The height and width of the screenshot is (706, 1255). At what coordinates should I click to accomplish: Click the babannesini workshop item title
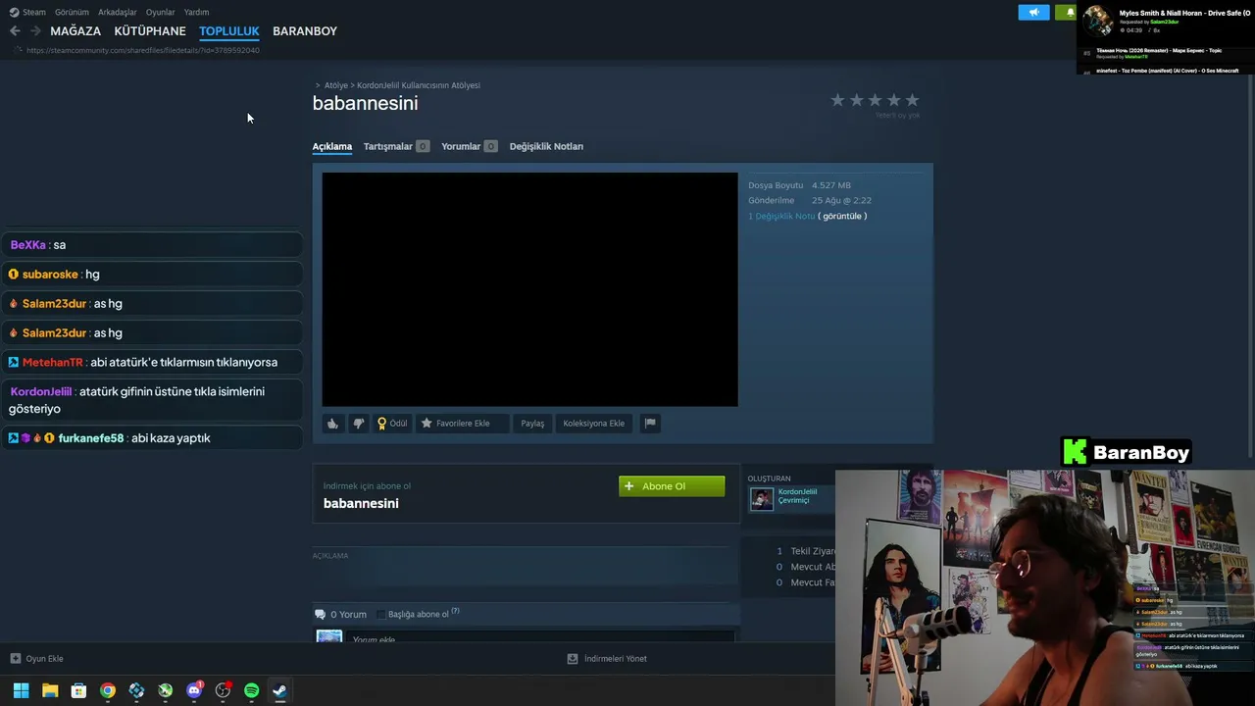pos(365,103)
